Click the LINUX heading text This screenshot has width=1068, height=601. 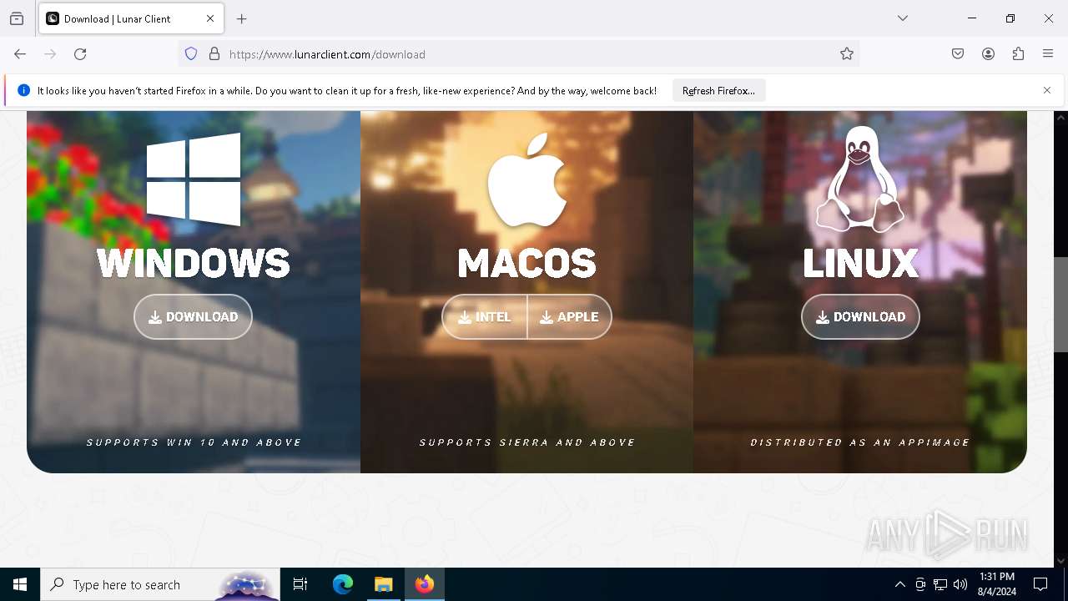coord(860,263)
